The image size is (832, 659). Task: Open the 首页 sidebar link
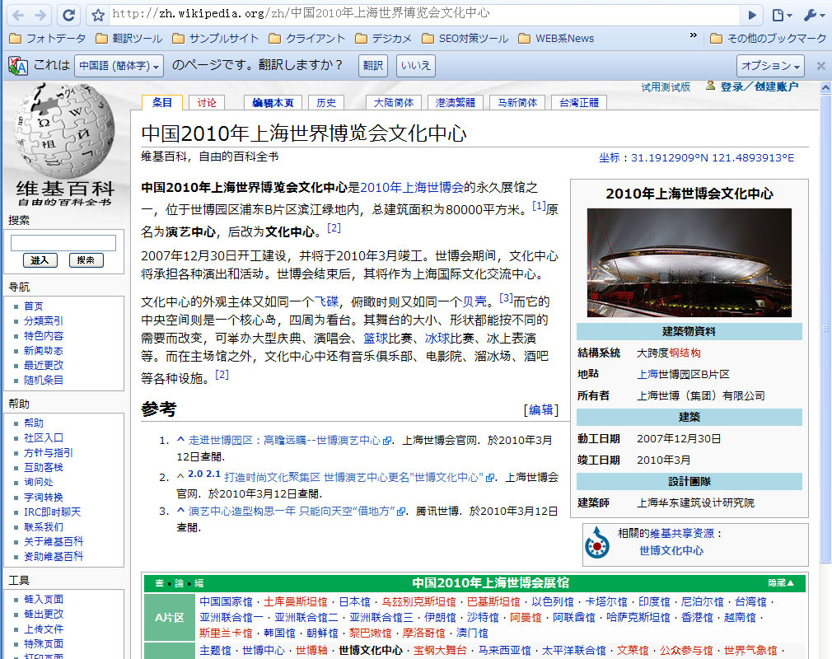tap(34, 306)
